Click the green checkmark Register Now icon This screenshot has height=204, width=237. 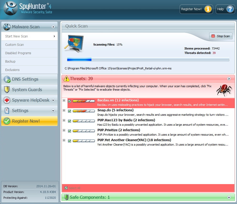pos(7,121)
